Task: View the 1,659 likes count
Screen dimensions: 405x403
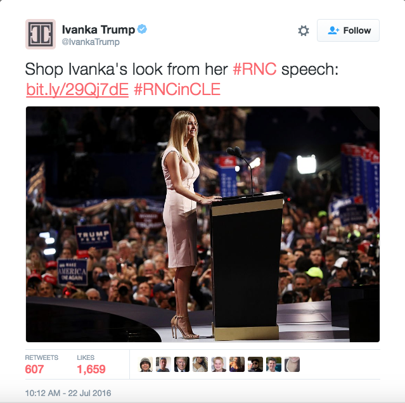Action: pos(91,369)
